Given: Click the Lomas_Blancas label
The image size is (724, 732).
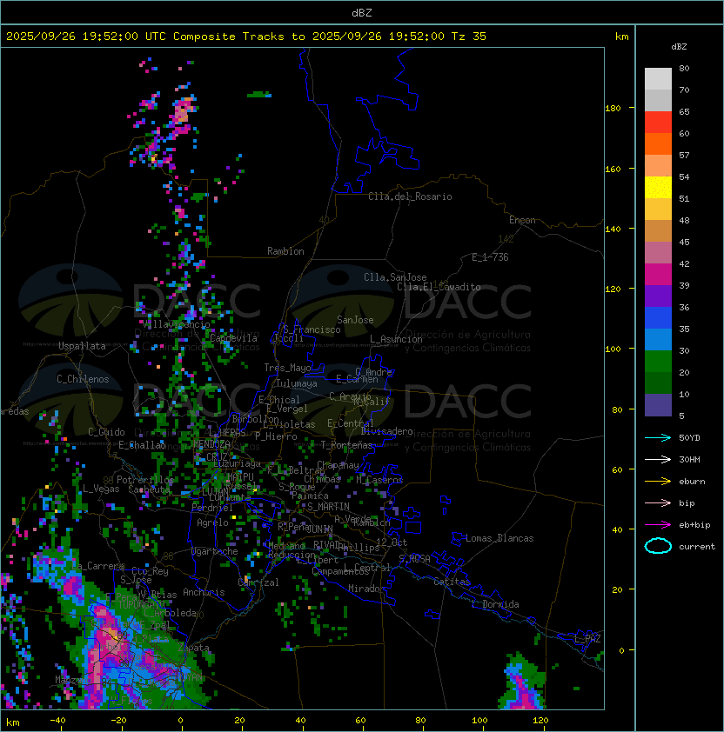Looking at the screenshot, I should point(499,538).
